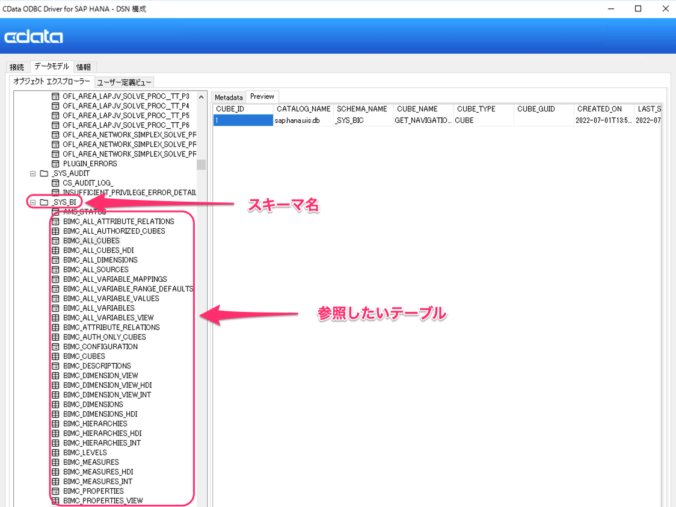Click the _SYS_BI folder icon
The width and height of the screenshot is (676, 507).
[44, 202]
